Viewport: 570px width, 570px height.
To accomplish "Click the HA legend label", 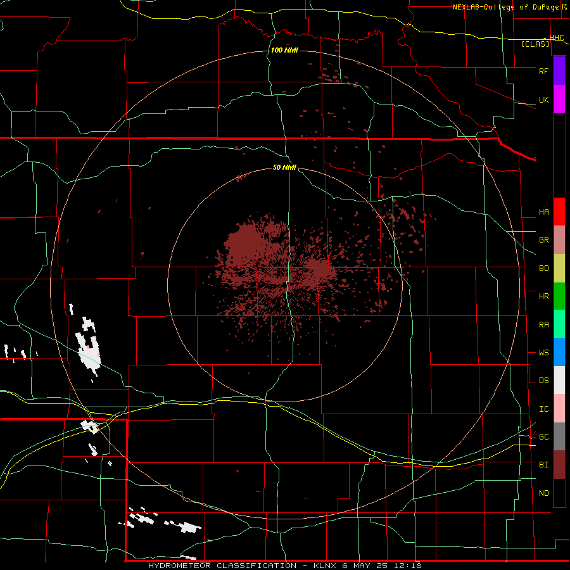I will 543,212.
